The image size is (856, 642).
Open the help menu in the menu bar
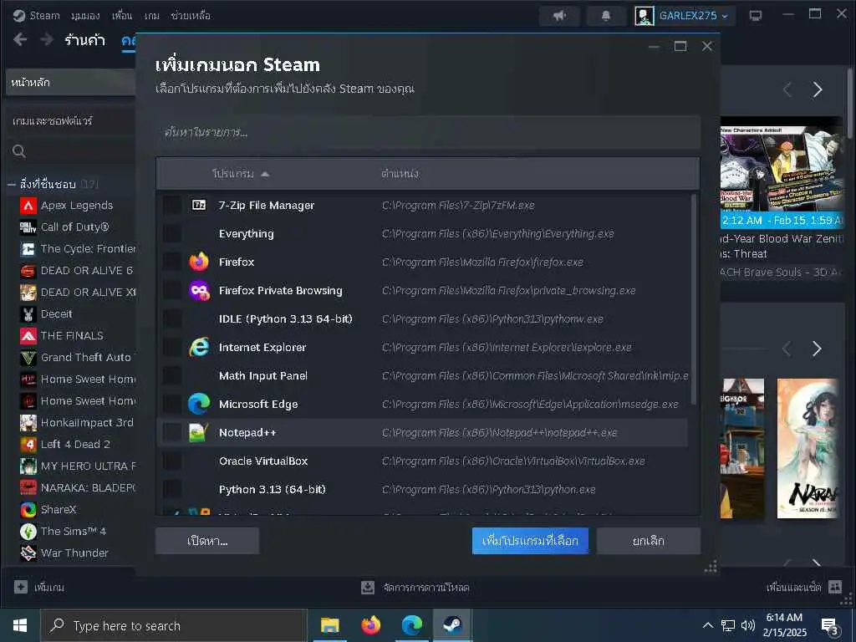pos(191,16)
